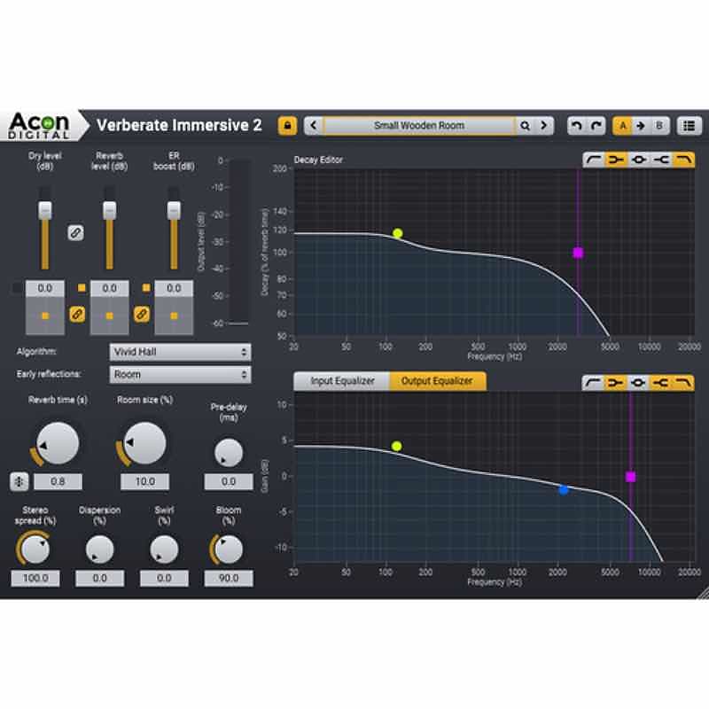Open the Algorithm dropdown showing Vivid Hall
This screenshot has height=709, width=709.
pos(180,350)
